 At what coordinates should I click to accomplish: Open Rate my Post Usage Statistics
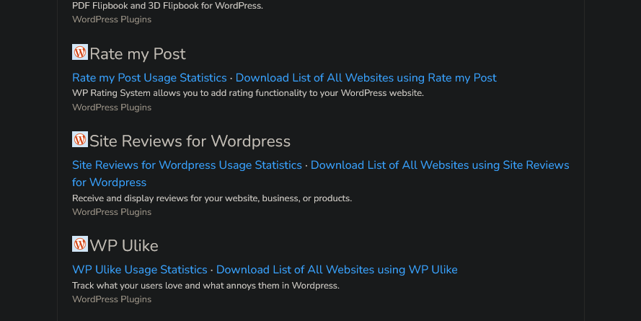point(149,78)
